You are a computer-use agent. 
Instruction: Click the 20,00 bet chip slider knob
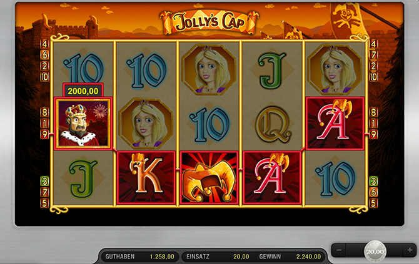[x=375, y=251]
